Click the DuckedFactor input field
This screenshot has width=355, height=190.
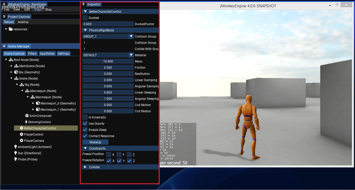coord(108,24)
